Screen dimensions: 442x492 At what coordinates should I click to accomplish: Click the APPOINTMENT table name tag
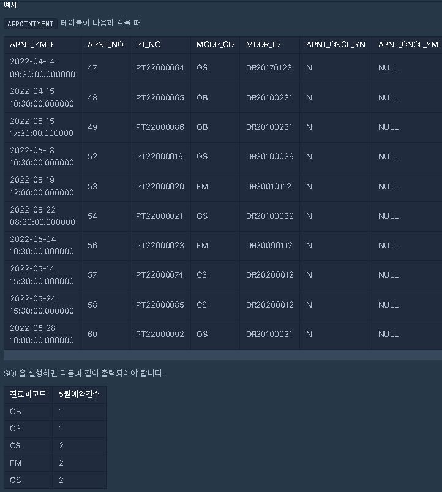click(31, 24)
